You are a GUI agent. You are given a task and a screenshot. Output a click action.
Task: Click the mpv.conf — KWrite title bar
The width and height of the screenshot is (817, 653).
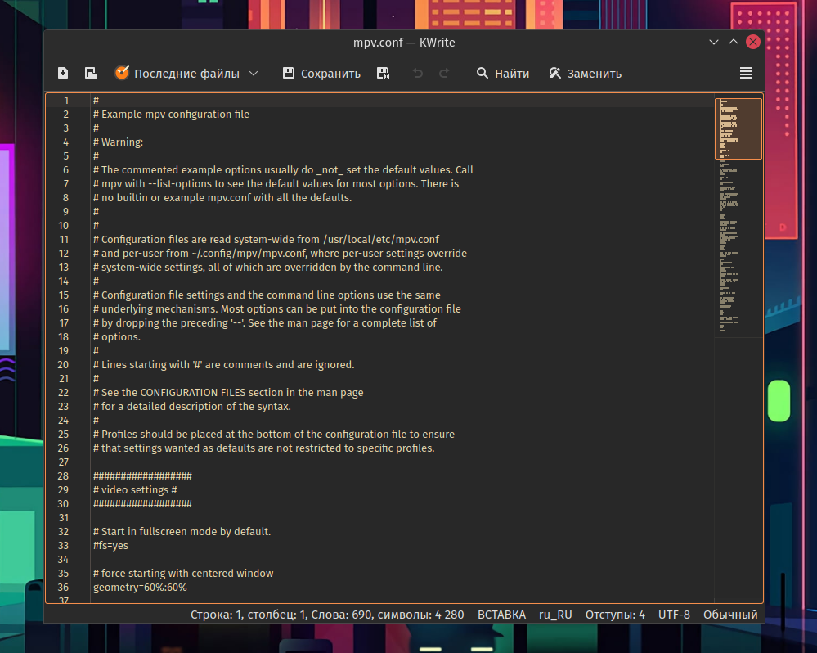[x=404, y=43]
